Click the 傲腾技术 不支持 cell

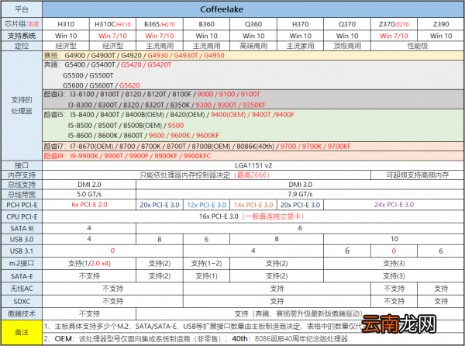tap(89, 313)
